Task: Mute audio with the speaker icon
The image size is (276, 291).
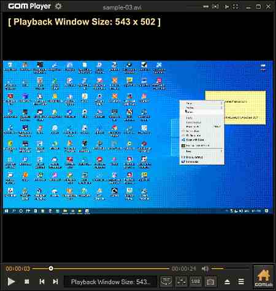Action: point(205,268)
